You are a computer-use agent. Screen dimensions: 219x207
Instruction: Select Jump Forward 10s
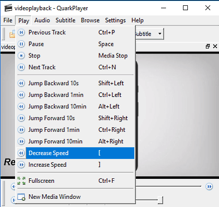75,118
